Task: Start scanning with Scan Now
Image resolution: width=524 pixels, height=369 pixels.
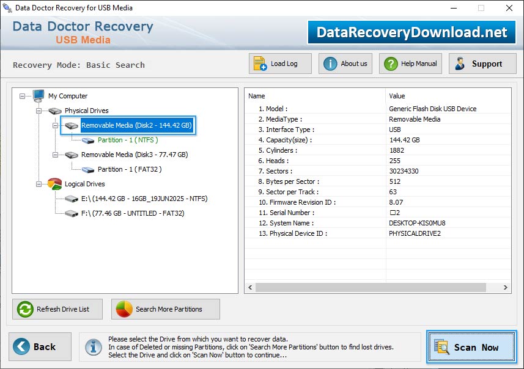Action: pyautogui.click(x=471, y=347)
